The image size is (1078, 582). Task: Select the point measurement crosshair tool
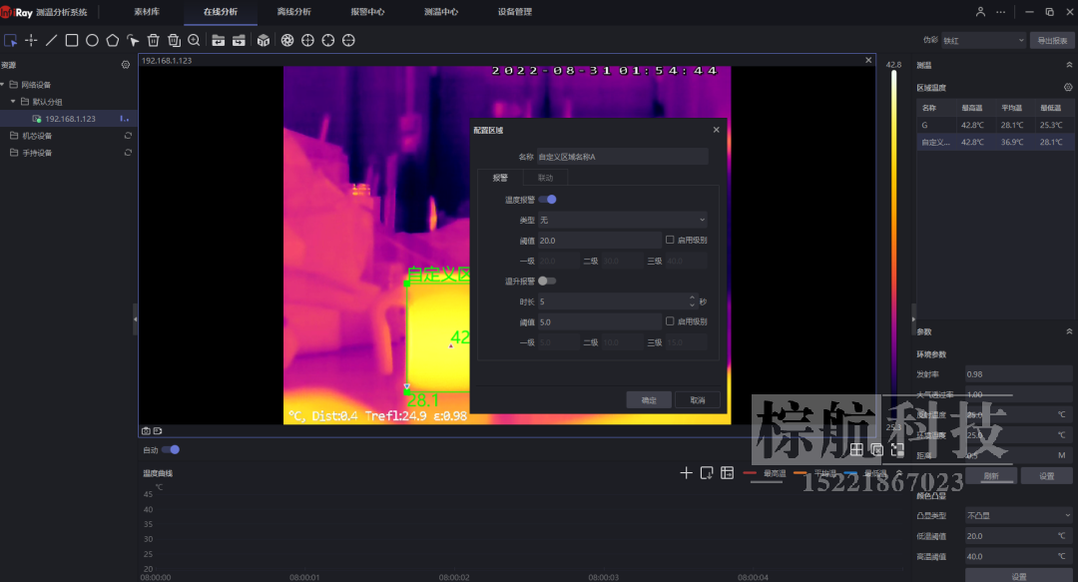click(31, 41)
